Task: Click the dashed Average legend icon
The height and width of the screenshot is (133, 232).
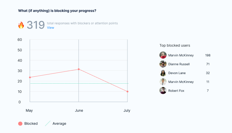Action: [48, 123]
